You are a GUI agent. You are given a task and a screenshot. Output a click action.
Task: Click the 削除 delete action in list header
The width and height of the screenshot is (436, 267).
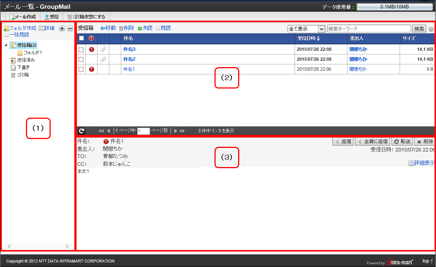pos(126,28)
